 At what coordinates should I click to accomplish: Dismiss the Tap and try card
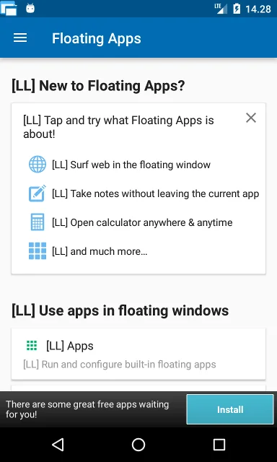[x=251, y=118]
